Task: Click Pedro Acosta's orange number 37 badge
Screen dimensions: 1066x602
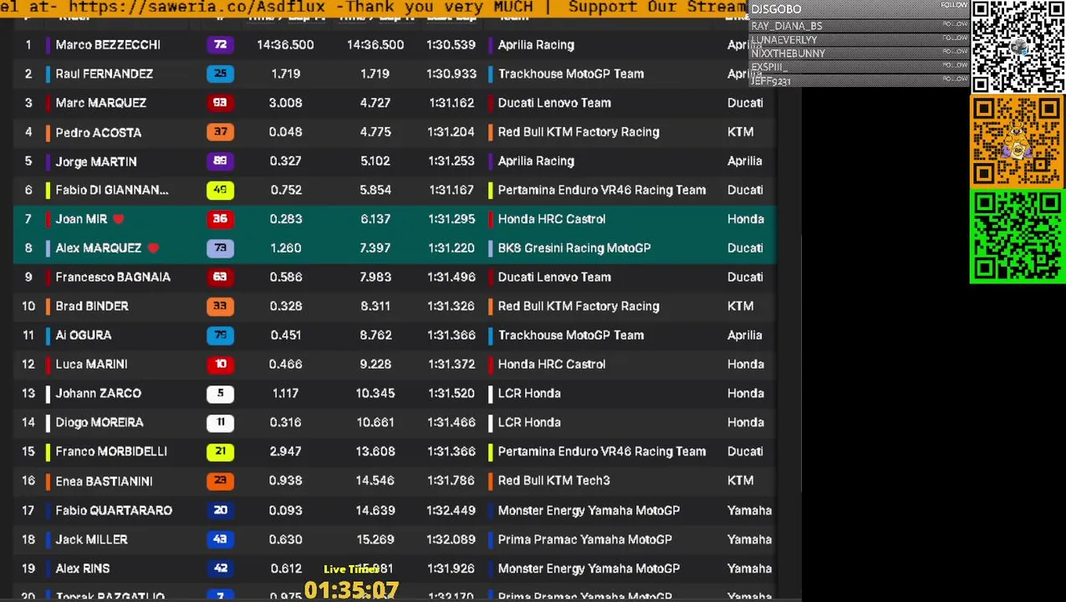Action: click(x=220, y=132)
